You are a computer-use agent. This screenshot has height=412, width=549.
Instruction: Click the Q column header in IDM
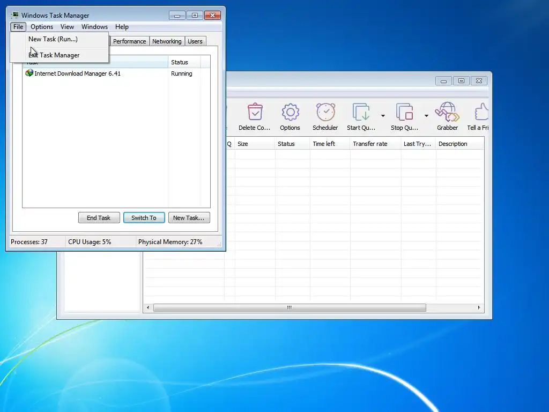[x=229, y=144]
